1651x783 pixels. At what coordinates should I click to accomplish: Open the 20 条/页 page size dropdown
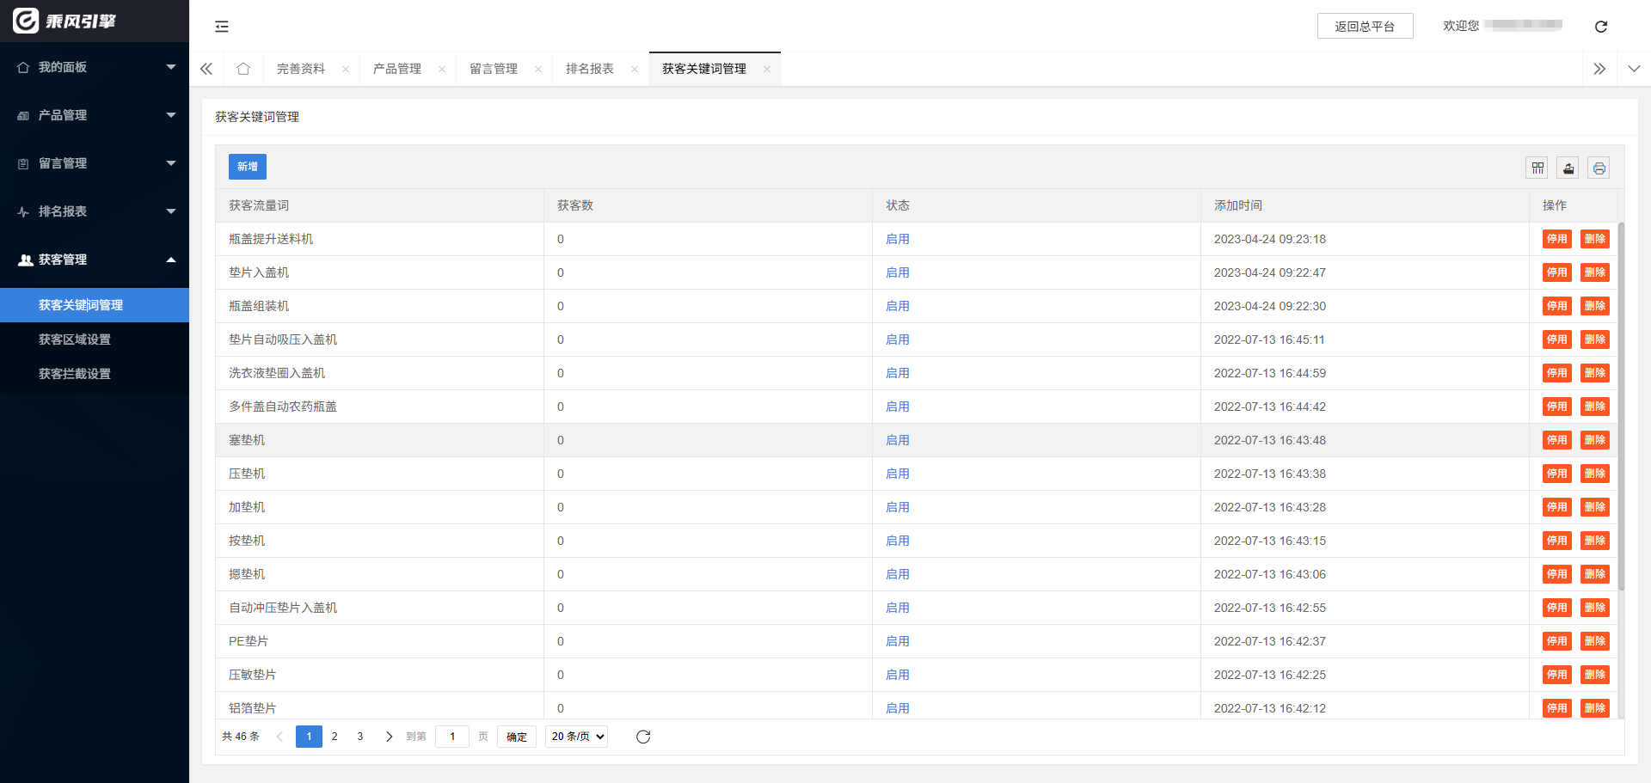point(576,737)
